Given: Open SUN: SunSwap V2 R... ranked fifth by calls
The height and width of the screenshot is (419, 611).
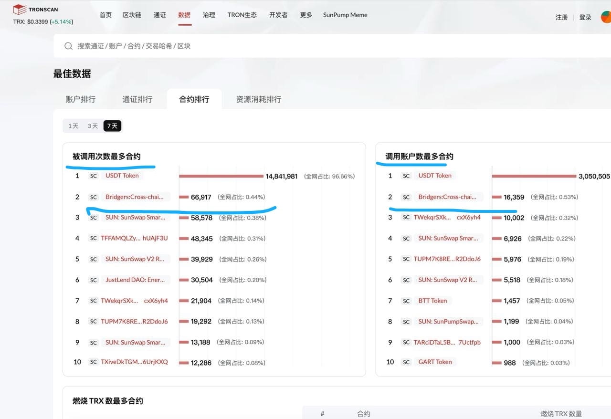Looking at the screenshot, I should 135,259.
